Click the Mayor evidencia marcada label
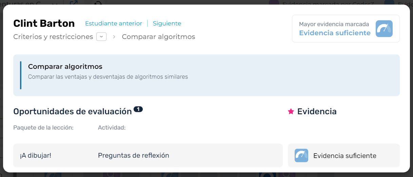 coord(334,24)
